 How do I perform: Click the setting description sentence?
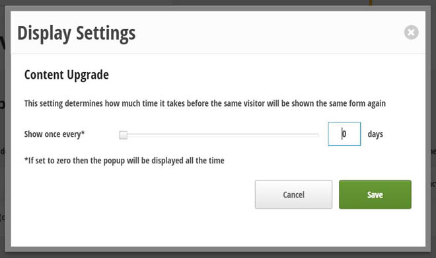click(x=205, y=104)
